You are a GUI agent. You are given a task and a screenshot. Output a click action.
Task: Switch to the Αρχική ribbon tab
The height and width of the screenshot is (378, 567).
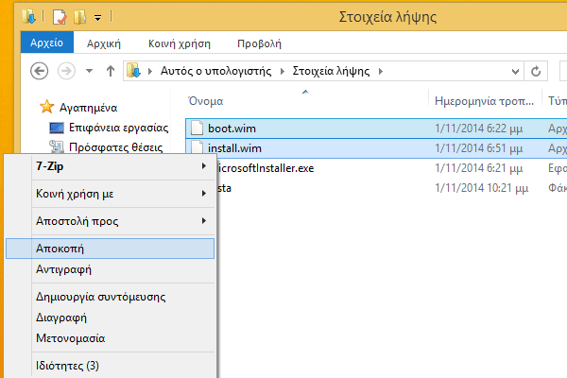(x=104, y=43)
